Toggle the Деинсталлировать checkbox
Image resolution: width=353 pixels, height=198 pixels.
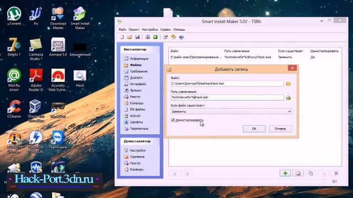tap(173, 120)
